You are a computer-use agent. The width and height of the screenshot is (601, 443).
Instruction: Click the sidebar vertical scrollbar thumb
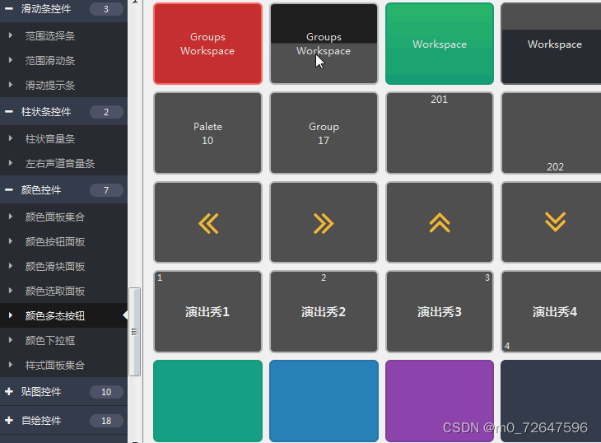click(134, 332)
